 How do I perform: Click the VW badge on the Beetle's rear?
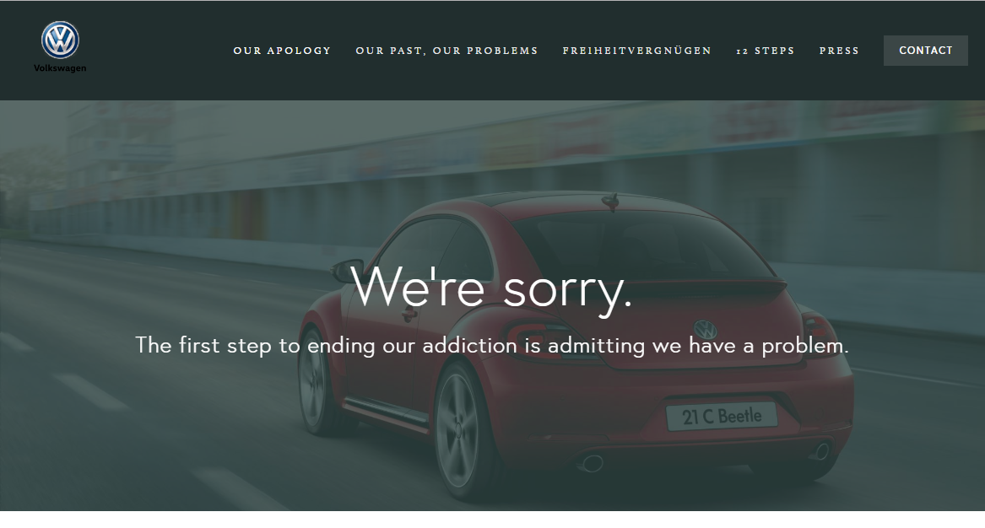706,329
